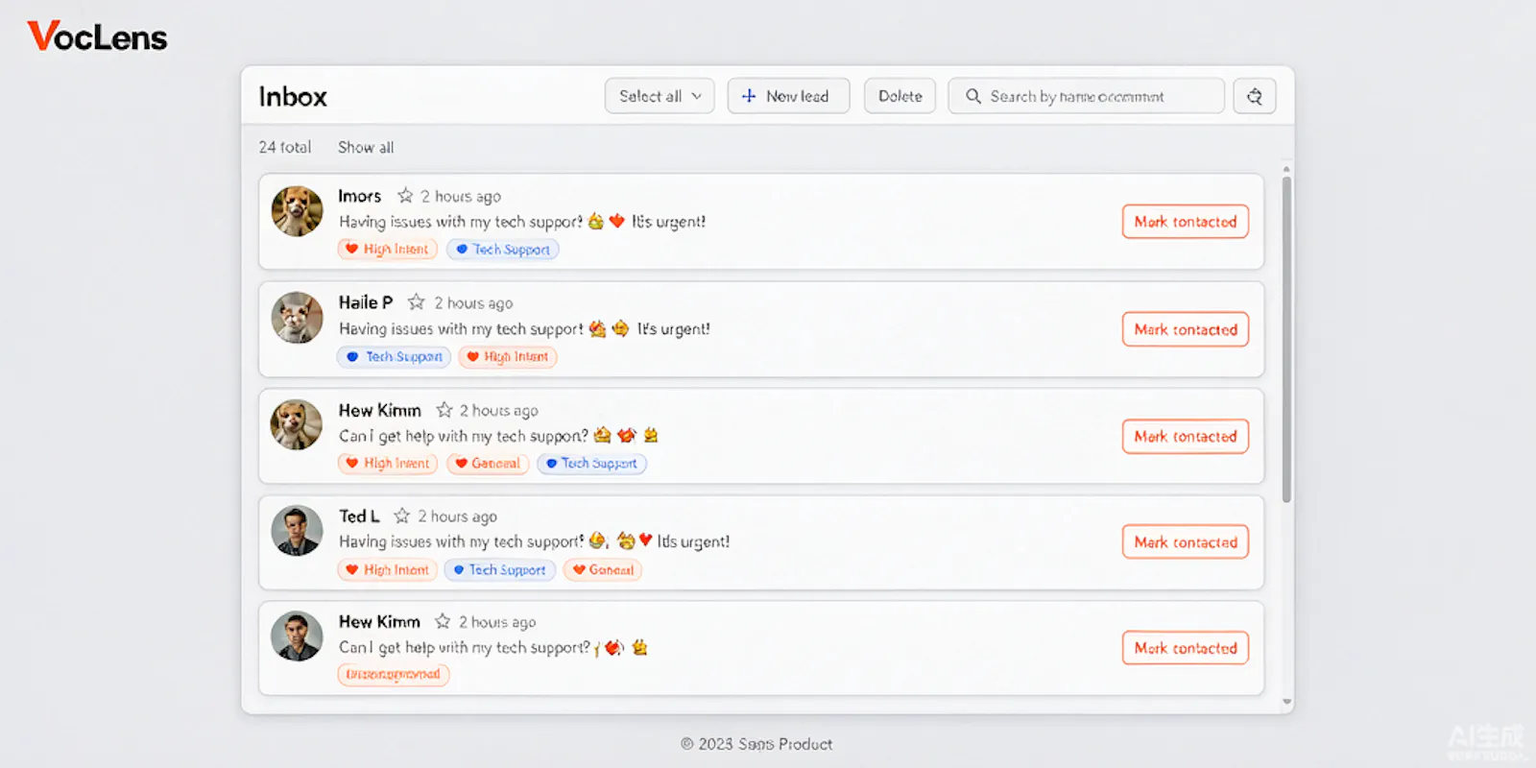
Task: Mark Ted L as contacted
Action: pos(1186,542)
